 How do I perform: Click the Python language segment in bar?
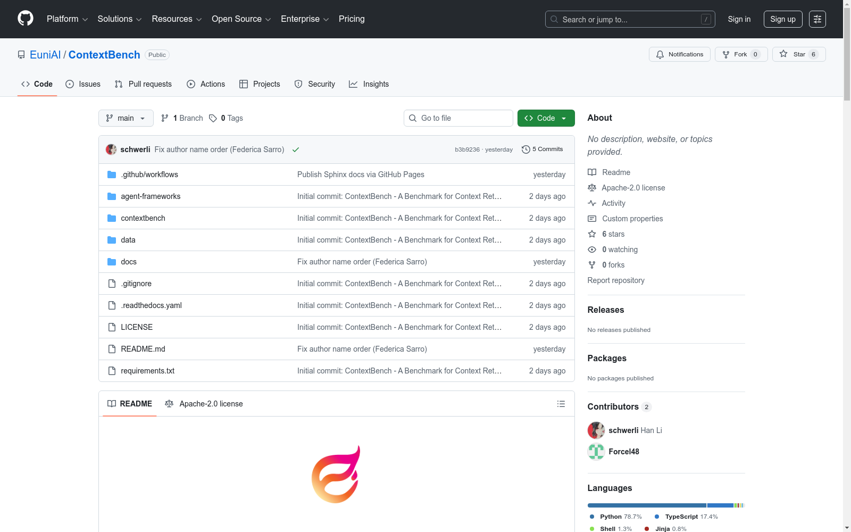coord(647,505)
